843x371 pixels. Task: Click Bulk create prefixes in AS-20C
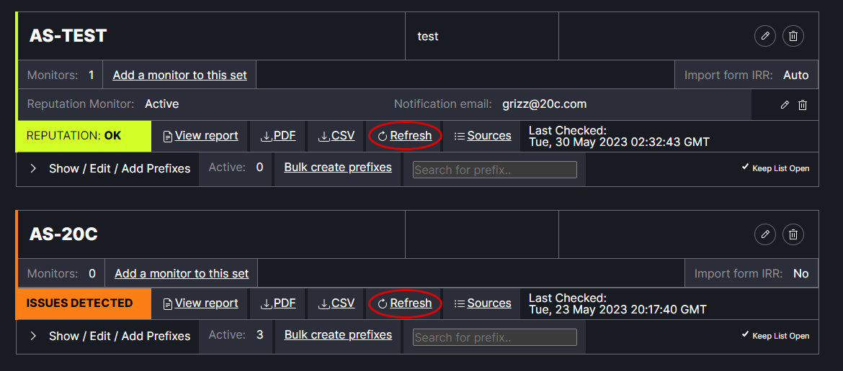coord(338,335)
